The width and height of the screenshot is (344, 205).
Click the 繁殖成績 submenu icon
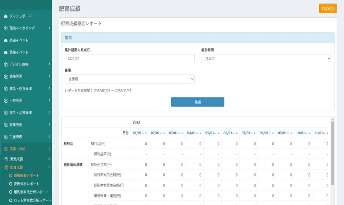tap(6, 159)
